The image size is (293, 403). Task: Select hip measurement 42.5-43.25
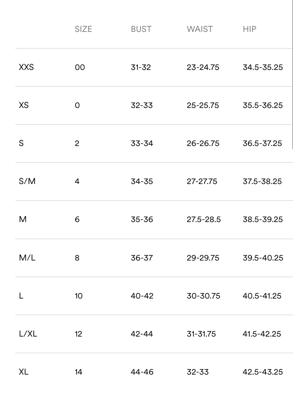[x=262, y=372]
